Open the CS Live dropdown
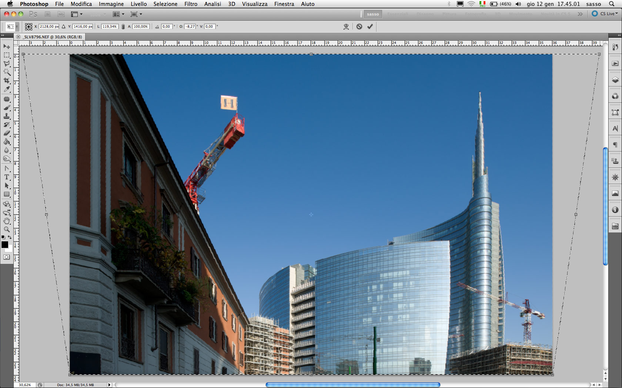This screenshot has width=622, height=388. pos(605,14)
